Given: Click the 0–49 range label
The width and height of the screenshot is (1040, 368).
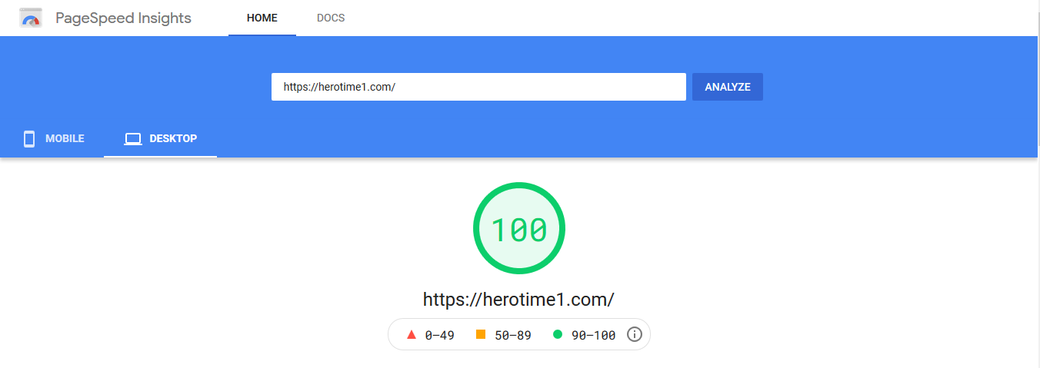Looking at the screenshot, I should 439,335.
